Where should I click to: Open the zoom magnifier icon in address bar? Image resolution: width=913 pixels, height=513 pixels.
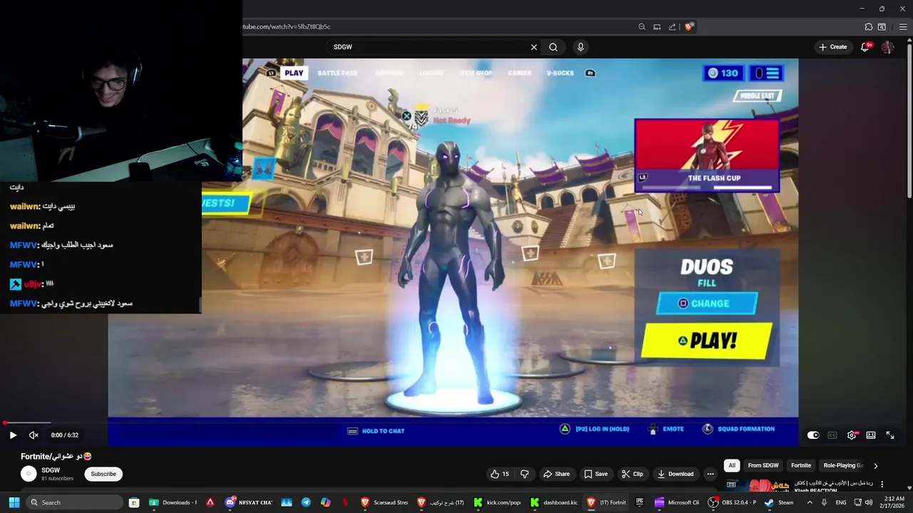click(642, 26)
